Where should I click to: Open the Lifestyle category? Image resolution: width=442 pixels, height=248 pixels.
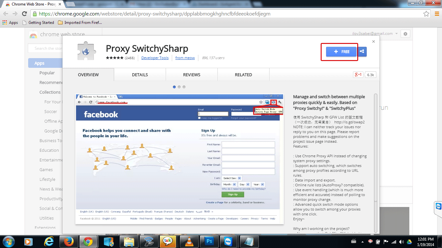47,179
